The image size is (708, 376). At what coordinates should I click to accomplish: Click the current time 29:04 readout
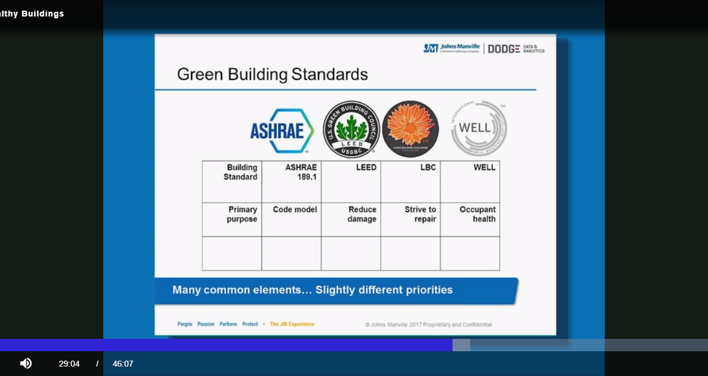(x=69, y=364)
